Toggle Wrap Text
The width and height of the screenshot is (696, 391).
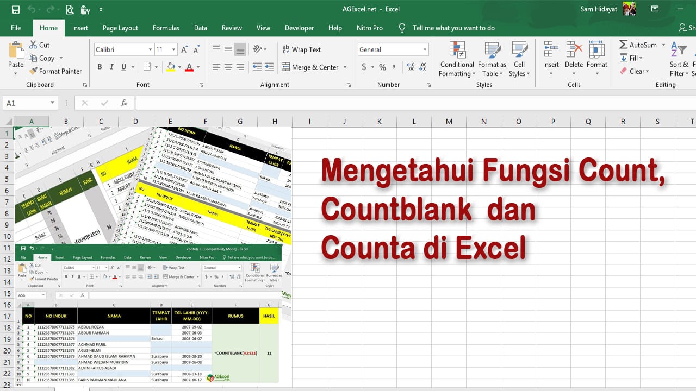(x=302, y=49)
